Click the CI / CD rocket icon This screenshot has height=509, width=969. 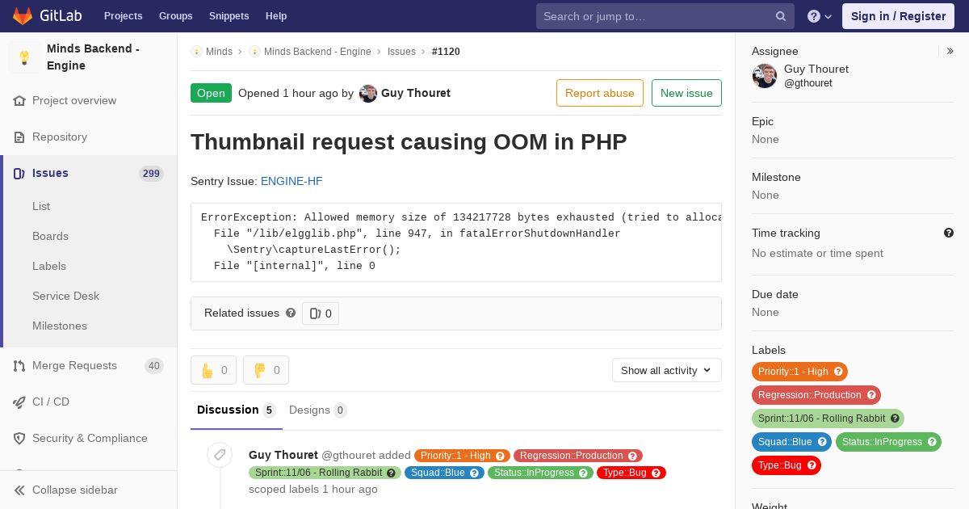[19, 402]
